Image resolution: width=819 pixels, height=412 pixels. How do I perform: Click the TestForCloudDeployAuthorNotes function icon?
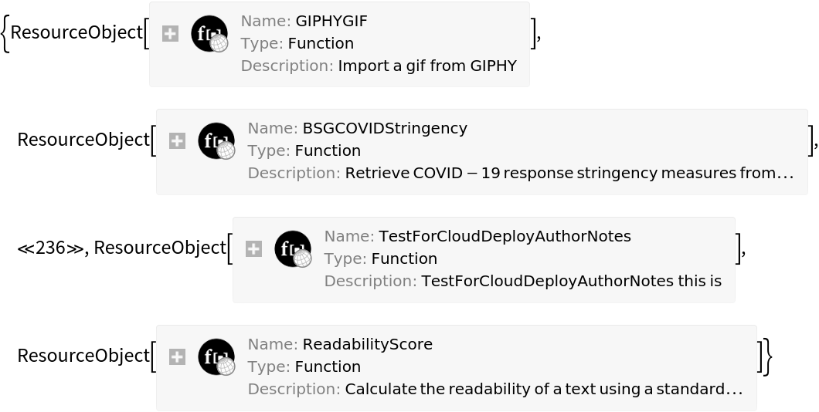[x=293, y=249]
